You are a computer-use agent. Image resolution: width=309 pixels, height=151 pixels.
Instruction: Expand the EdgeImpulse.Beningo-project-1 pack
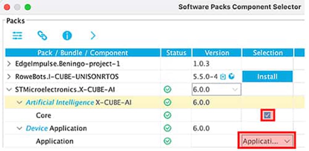click(9, 64)
